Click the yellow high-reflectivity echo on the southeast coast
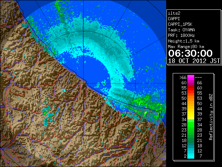This screenshot has width=222, height=167. 145,113
